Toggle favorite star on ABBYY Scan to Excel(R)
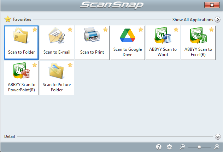Image resolution: width=223 pixels, height=152 pixels. click(211, 30)
